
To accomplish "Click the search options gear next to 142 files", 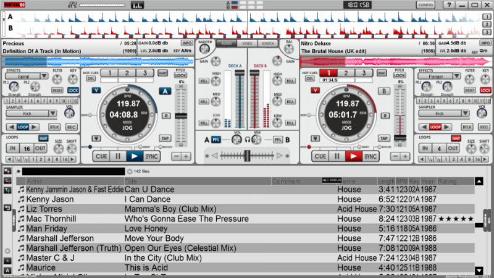I will click(x=130, y=172).
